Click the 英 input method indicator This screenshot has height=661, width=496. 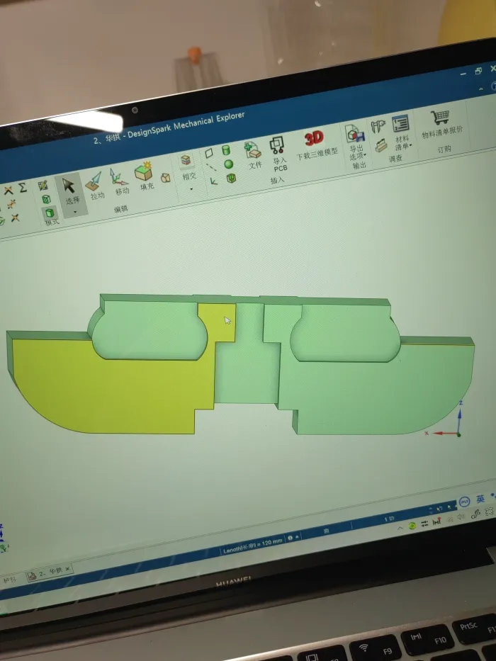tap(480, 499)
